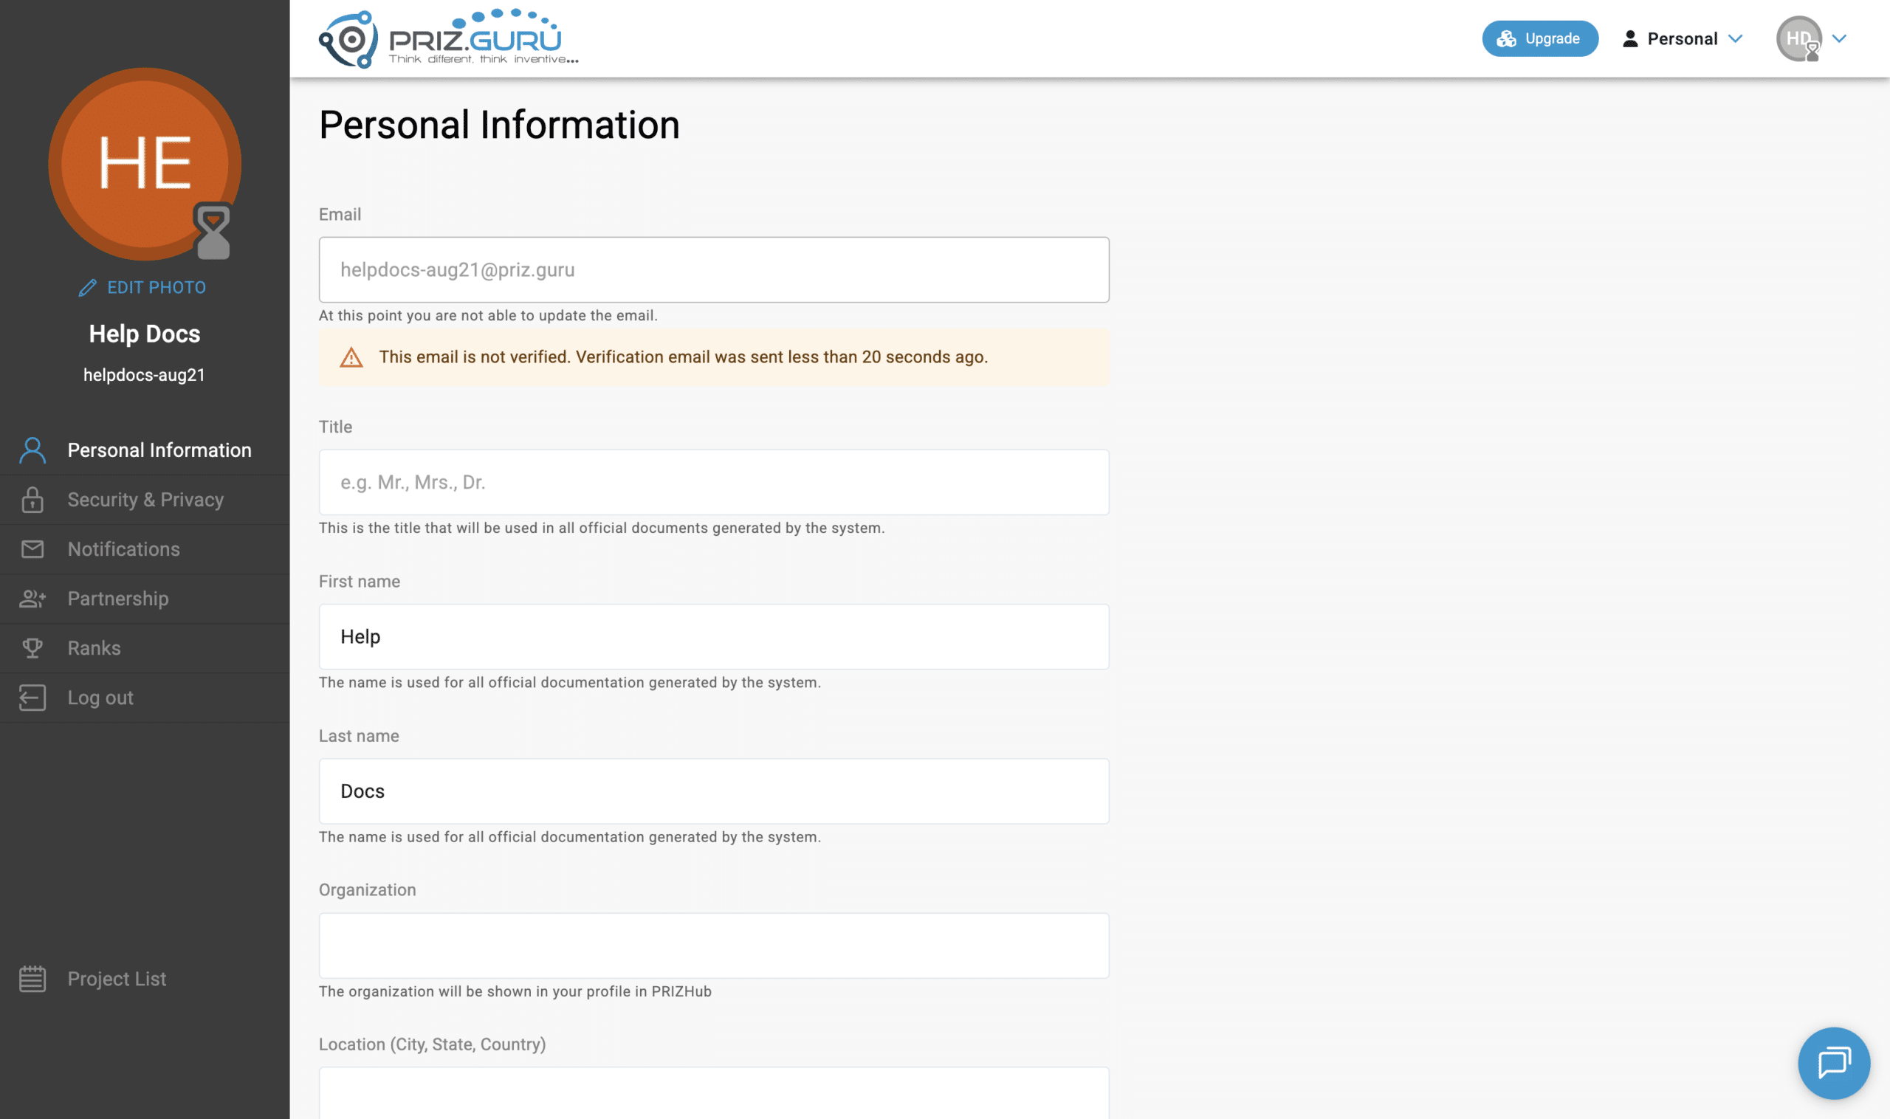Viewport: 1890px width, 1119px height.
Task: Click the blocks icon inside Upgrade button
Action: [1505, 38]
